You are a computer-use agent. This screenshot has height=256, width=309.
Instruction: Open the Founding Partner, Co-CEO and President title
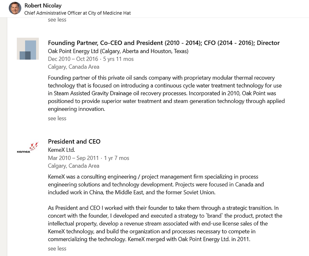click(x=164, y=43)
